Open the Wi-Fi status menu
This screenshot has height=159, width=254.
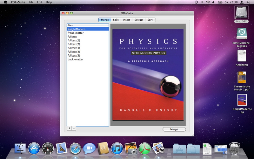(x=208, y=2)
